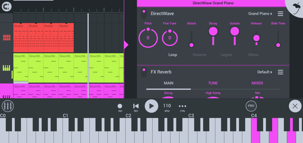Click the Decay knob in FX Reverb
Screen dimensions: 303x143
click(168, 97)
